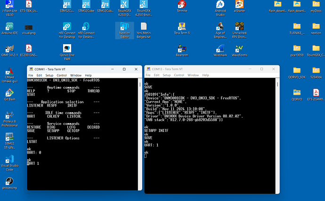This screenshot has width=325, height=201.
Task: Launch Tera Term 5 desktop shortcut
Action: point(182,29)
